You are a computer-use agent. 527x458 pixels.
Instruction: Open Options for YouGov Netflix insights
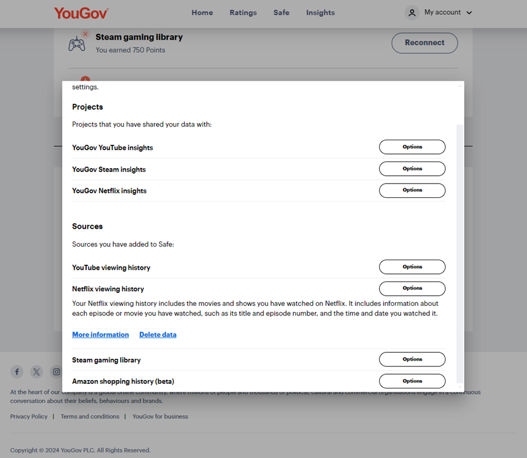click(412, 190)
